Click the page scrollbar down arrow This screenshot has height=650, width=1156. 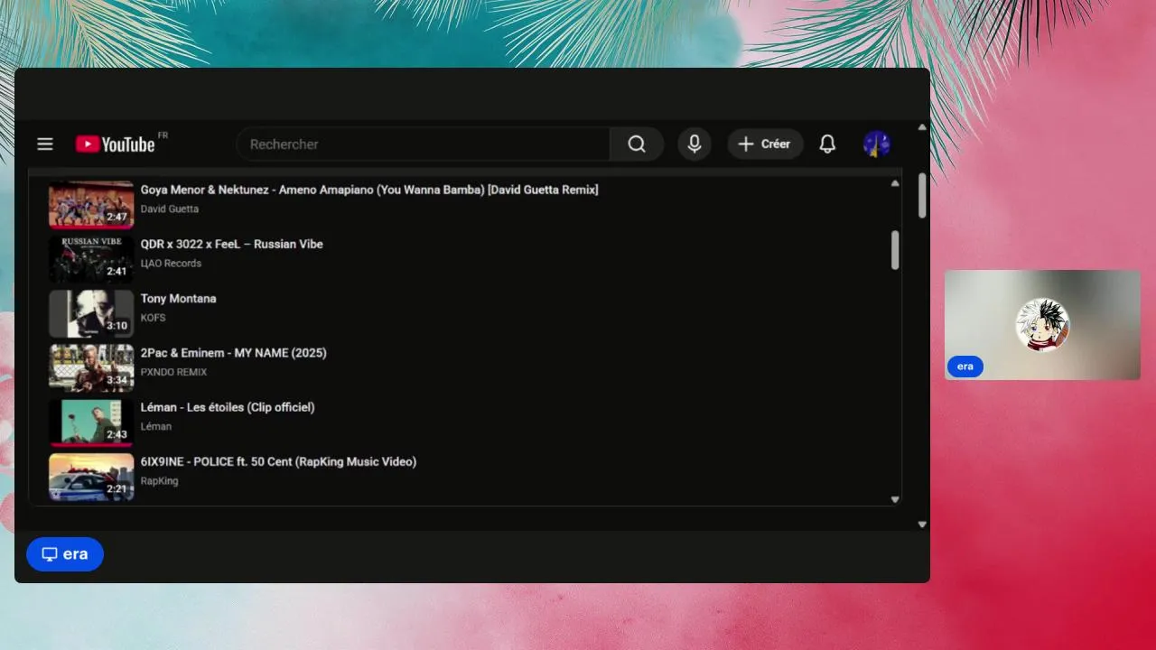point(922,524)
